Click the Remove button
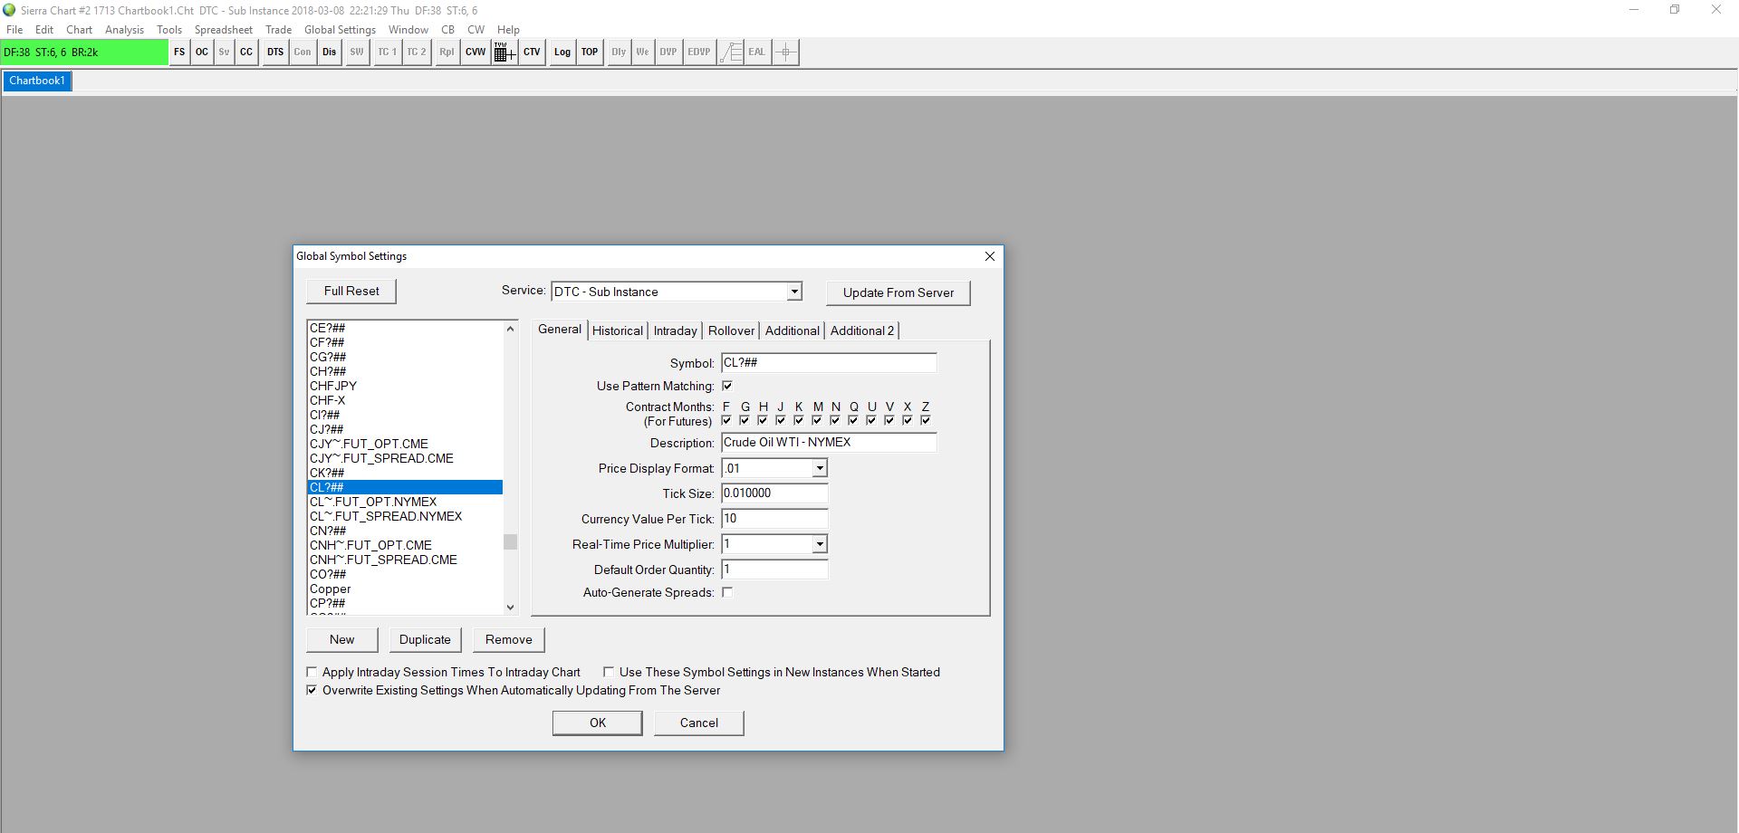Viewport: 1739px width, 833px height. click(x=509, y=639)
